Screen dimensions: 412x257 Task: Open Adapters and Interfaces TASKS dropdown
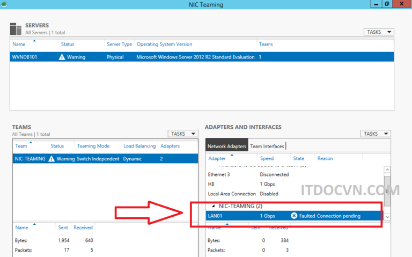(375, 134)
